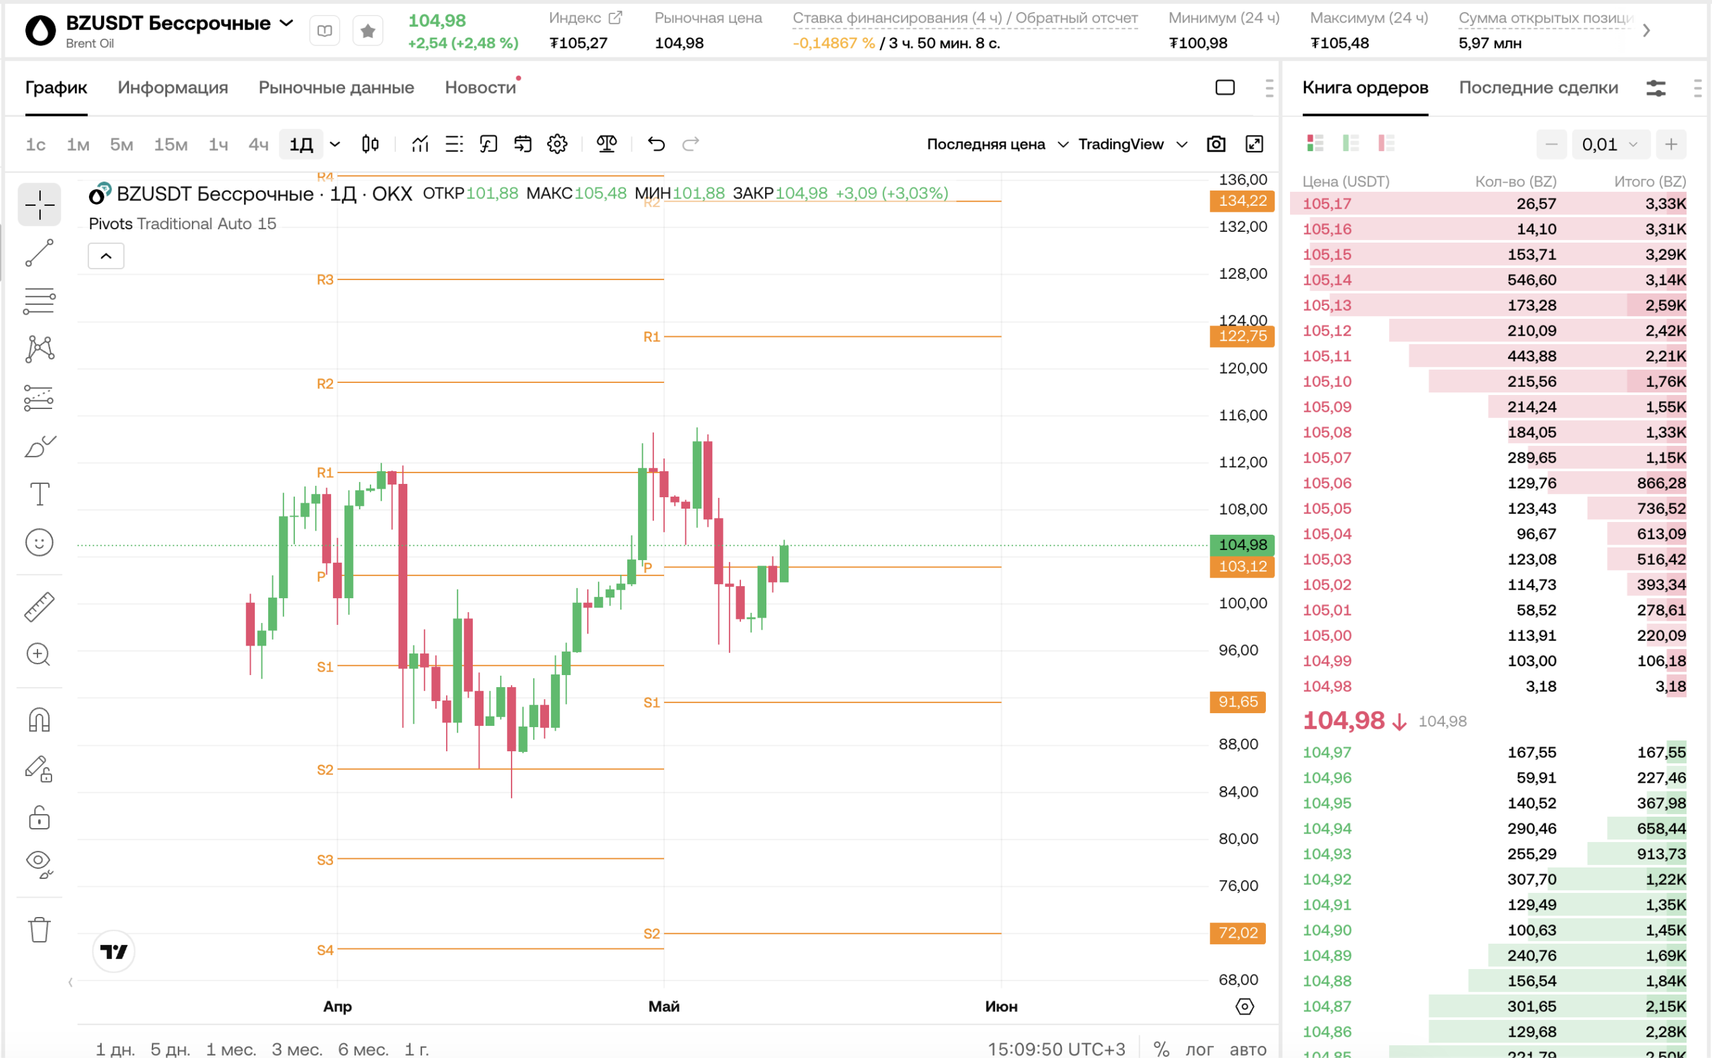Show only bids in order book
Viewport: 1712px width, 1058px height.
click(x=1351, y=144)
